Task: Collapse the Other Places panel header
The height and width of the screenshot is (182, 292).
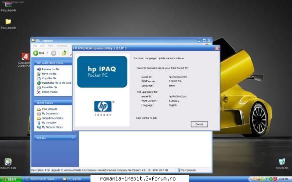Action: click(53, 103)
